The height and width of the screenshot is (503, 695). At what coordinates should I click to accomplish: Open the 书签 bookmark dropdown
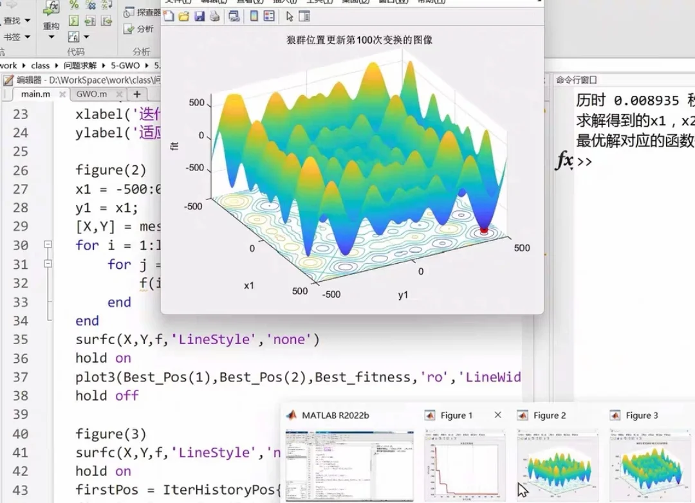point(28,37)
